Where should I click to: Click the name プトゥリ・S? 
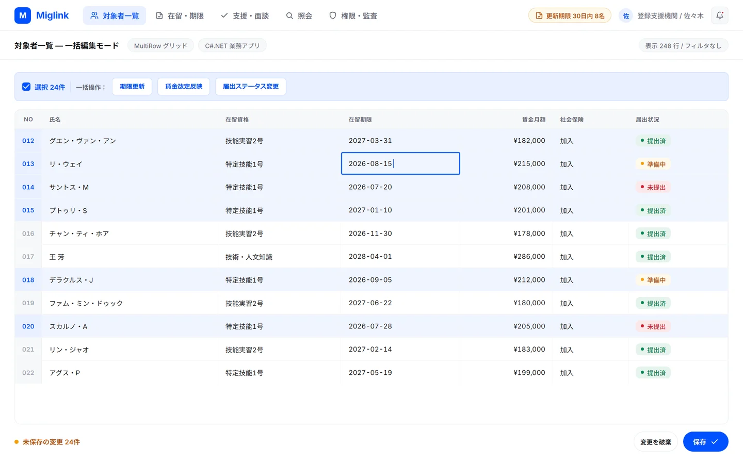(x=68, y=210)
